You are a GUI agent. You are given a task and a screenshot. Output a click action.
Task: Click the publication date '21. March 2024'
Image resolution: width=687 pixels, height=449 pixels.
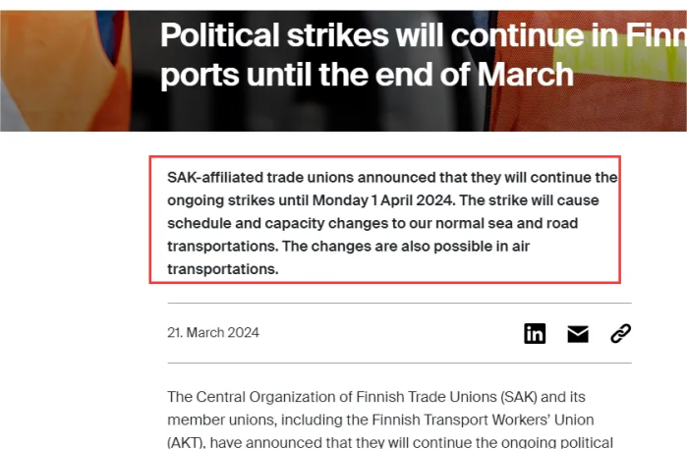click(x=213, y=332)
